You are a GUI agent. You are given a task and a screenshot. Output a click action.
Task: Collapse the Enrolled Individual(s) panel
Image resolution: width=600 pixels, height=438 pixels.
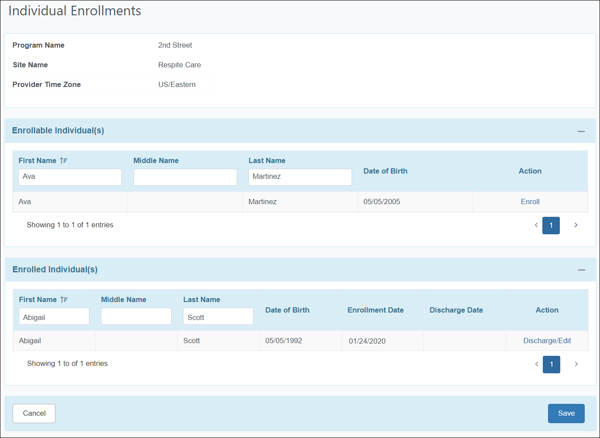pyautogui.click(x=582, y=270)
